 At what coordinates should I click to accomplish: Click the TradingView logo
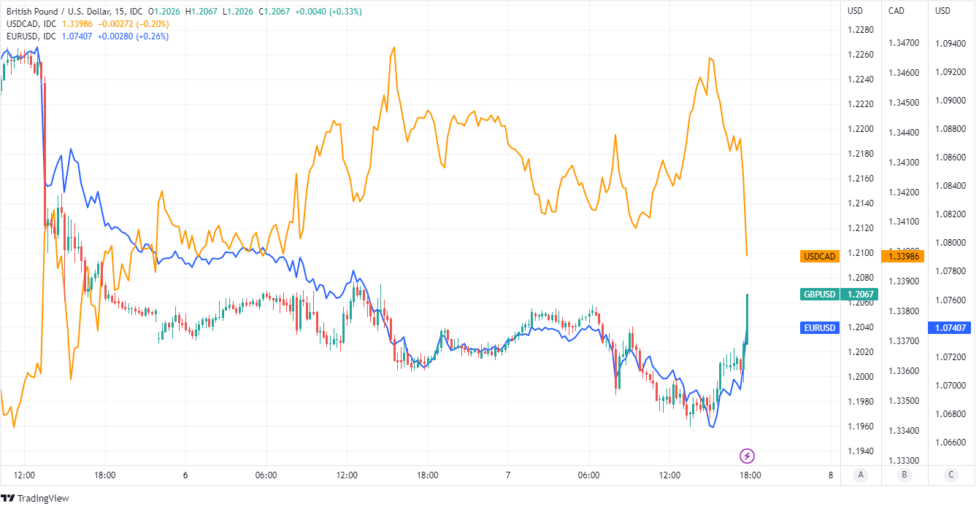pyautogui.click(x=9, y=498)
